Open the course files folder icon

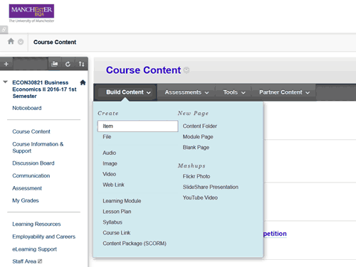pos(55,64)
